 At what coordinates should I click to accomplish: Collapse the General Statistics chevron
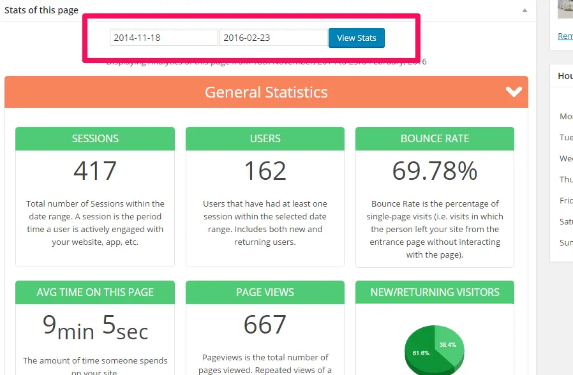pyautogui.click(x=514, y=92)
